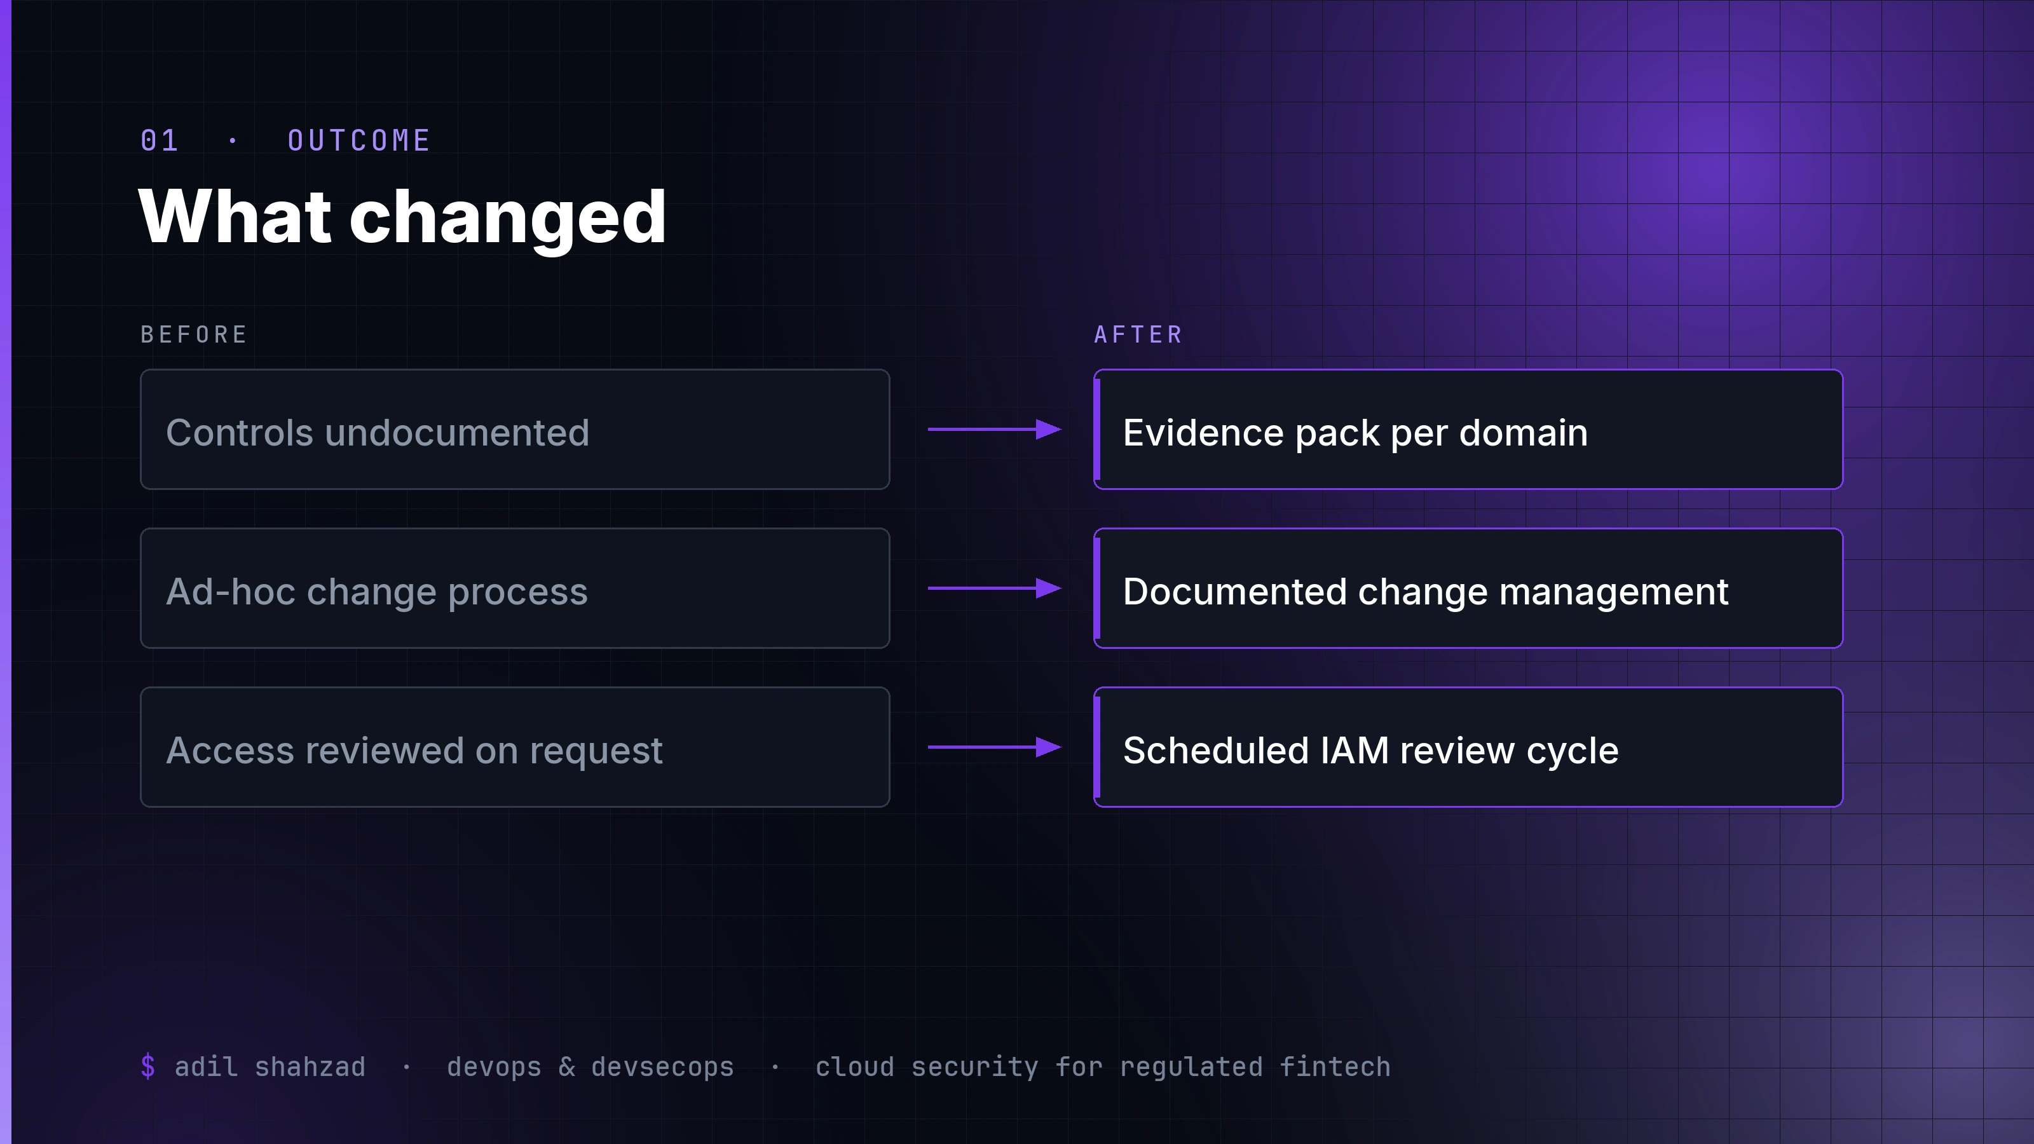The height and width of the screenshot is (1144, 2034).
Task: Select the Scheduled IAM review cycle card
Action: (1468, 747)
